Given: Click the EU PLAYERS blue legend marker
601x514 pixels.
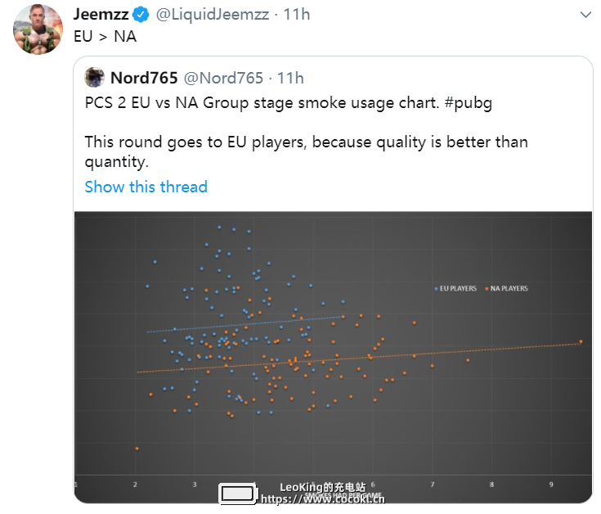Looking at the screenshot, I should click(x=436, y=288).
